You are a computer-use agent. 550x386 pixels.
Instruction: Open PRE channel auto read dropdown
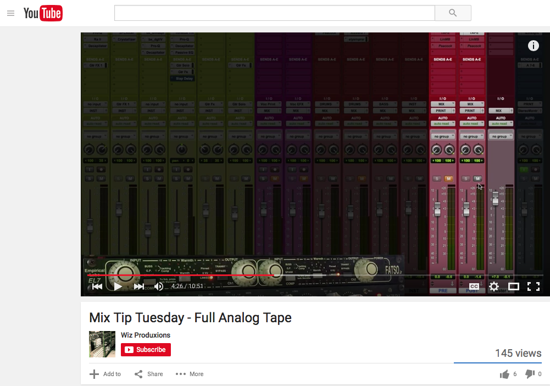coord(443,124)
